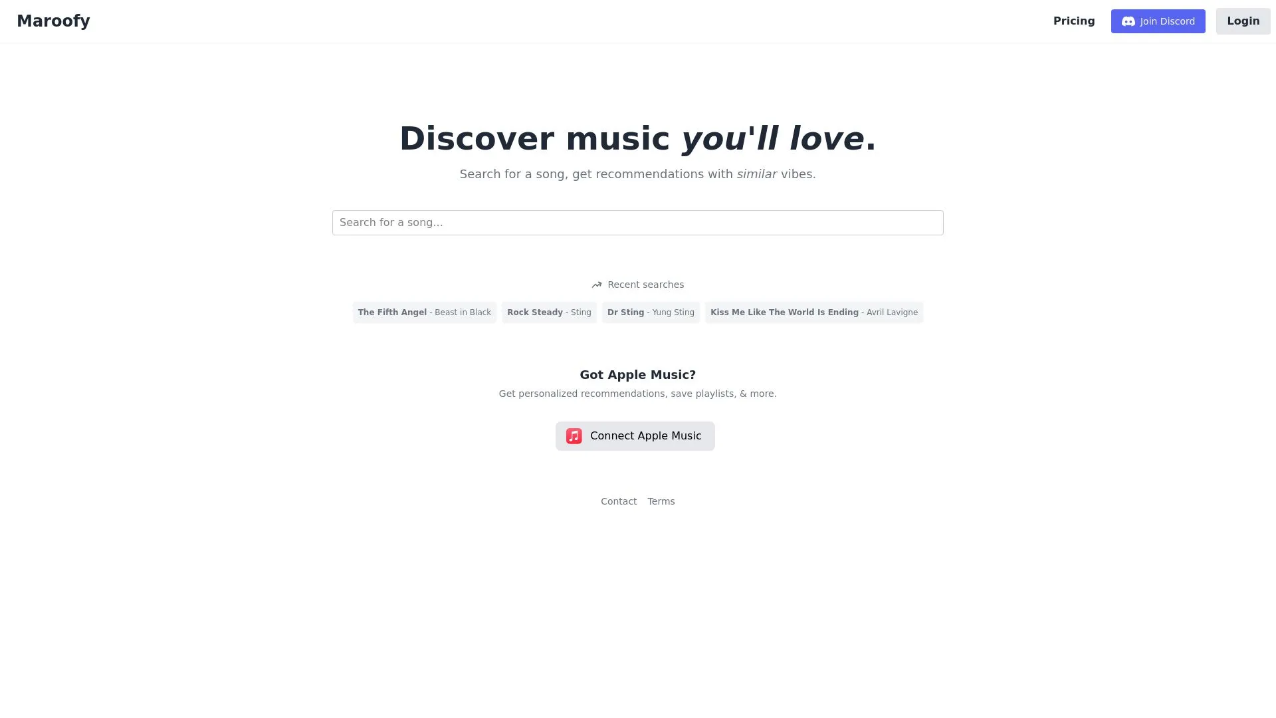Click the Join Discord button label

(1167, 21)
